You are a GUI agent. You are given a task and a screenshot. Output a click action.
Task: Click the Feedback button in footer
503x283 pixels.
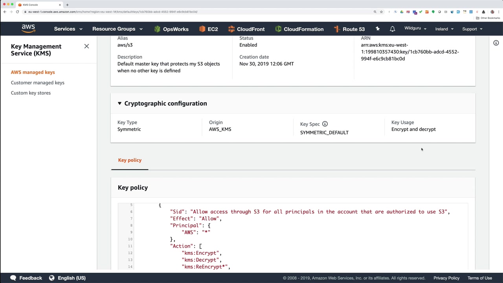(26, 278)
